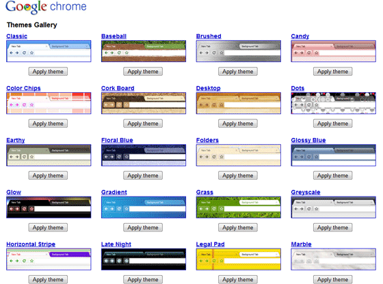This screenshot has width=383, height=284.
Task: Apply the Grass theme
Action: [238, 227]
